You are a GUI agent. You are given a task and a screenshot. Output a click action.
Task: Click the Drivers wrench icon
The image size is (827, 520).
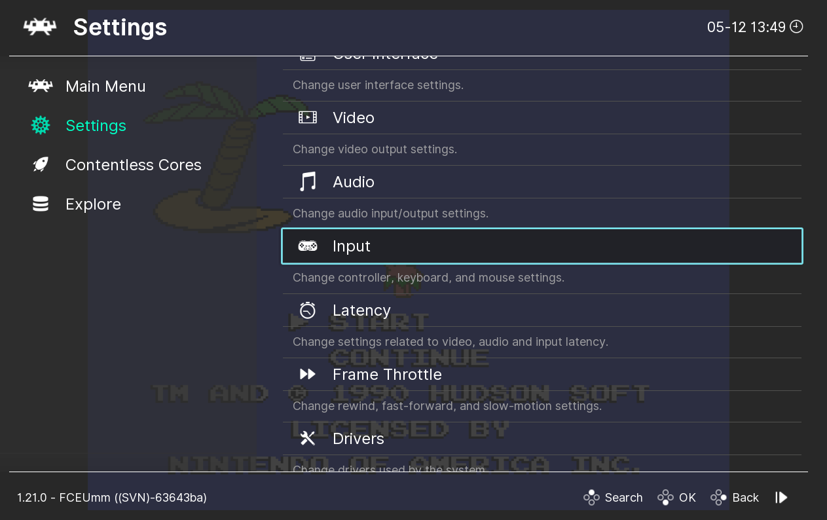307,438
